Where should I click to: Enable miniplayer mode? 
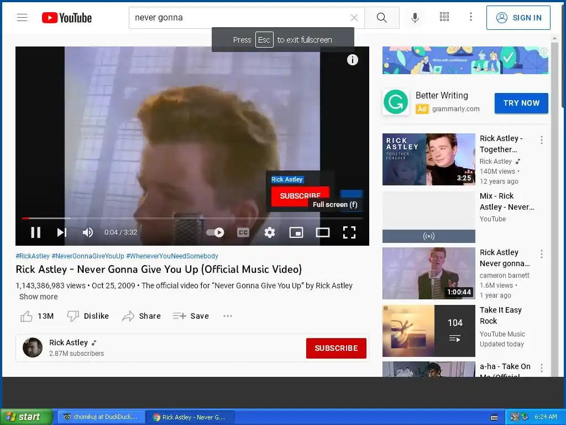pyautogui.click(x=296, y=232)
